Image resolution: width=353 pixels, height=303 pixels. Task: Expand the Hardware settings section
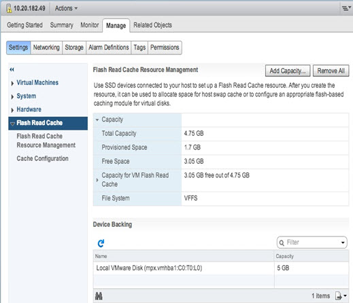pyautogui.click(x=12, y=110)
